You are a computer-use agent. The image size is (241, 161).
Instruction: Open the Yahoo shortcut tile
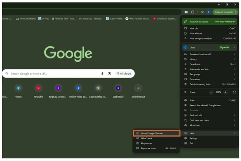18,91
